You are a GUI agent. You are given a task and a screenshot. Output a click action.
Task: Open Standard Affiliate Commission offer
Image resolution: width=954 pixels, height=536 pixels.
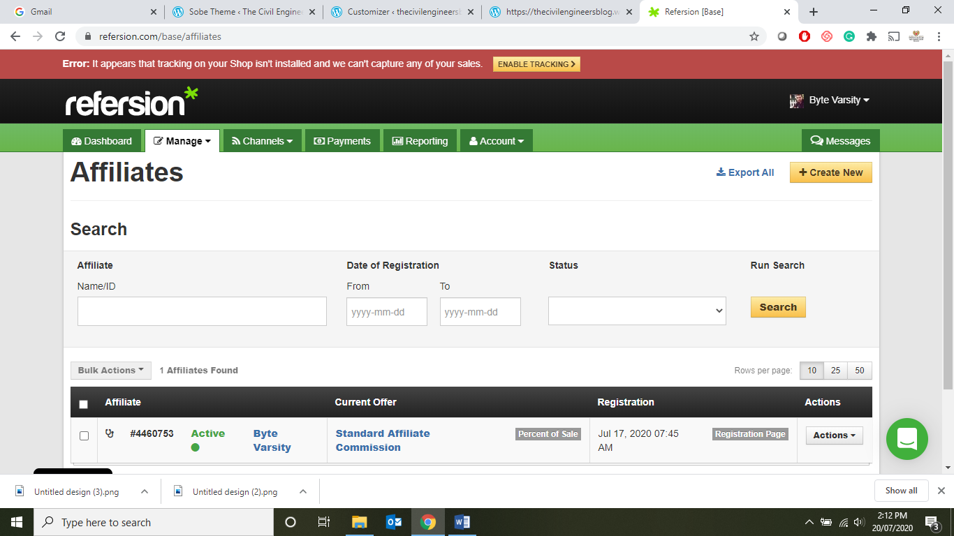[383, 440]
